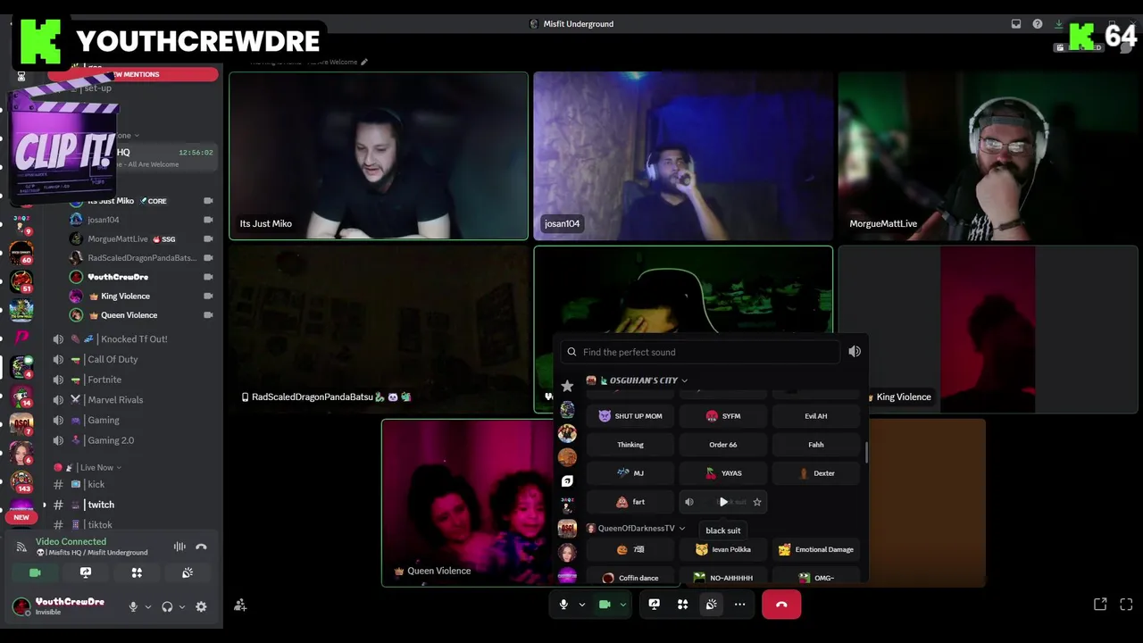1143x643 pixels.
Task: Click the Find the perfect sound search field
Action: pyautogui.click(x=700, y=352)
